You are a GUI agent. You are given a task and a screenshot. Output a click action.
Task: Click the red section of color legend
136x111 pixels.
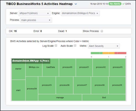pyautogui.click(x=121, y=53)
